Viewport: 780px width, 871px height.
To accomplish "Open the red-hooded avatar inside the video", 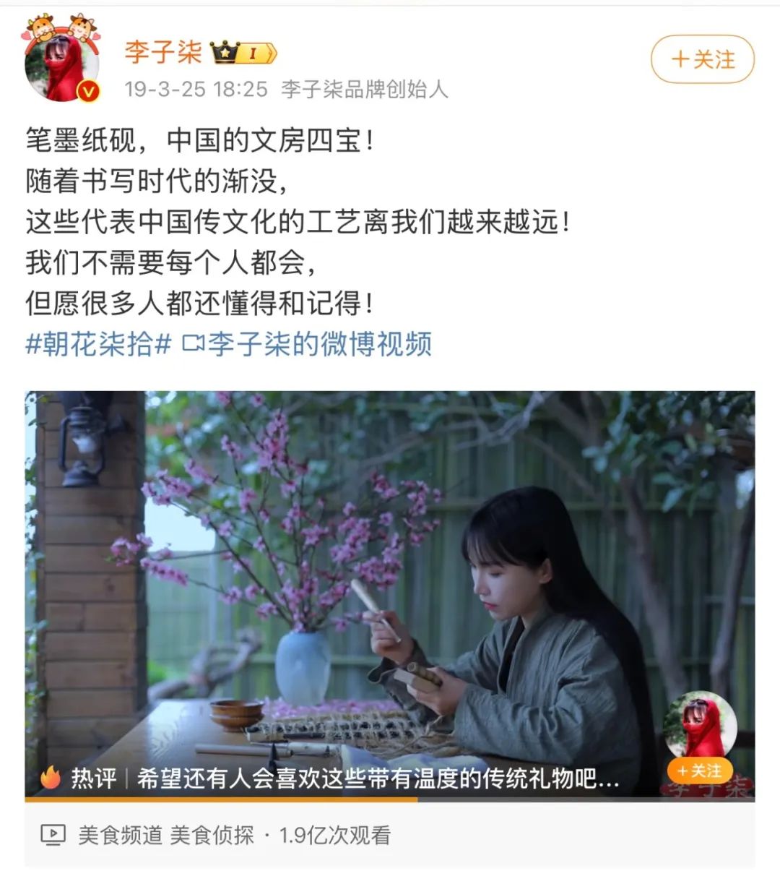I will (x=700, y=726).
